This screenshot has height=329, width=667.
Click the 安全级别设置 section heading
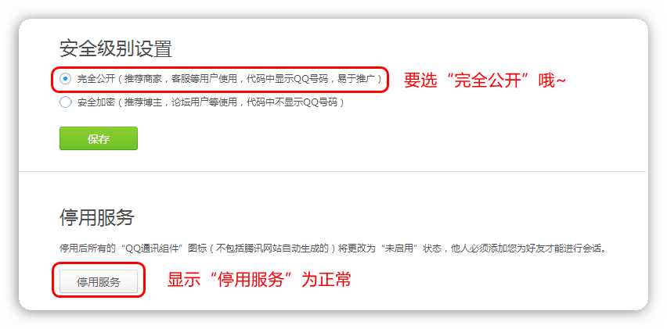click(116, 48)
